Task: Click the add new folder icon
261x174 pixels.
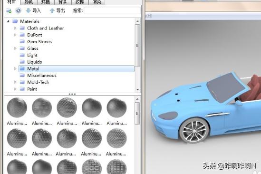Action: pos(9,11)
